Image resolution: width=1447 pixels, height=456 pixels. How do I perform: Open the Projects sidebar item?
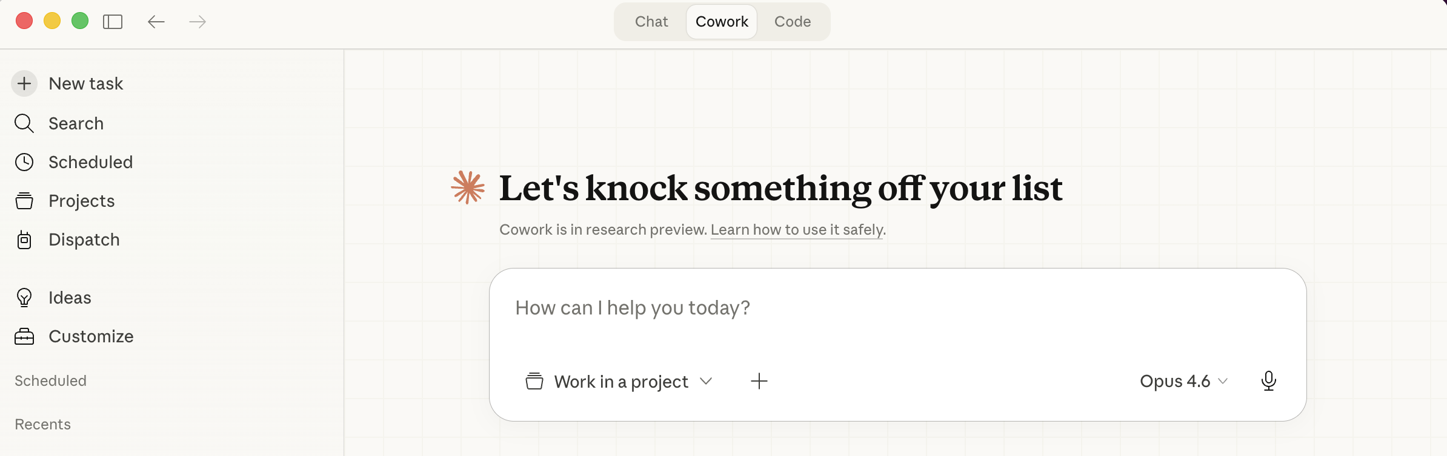(81, 201)
